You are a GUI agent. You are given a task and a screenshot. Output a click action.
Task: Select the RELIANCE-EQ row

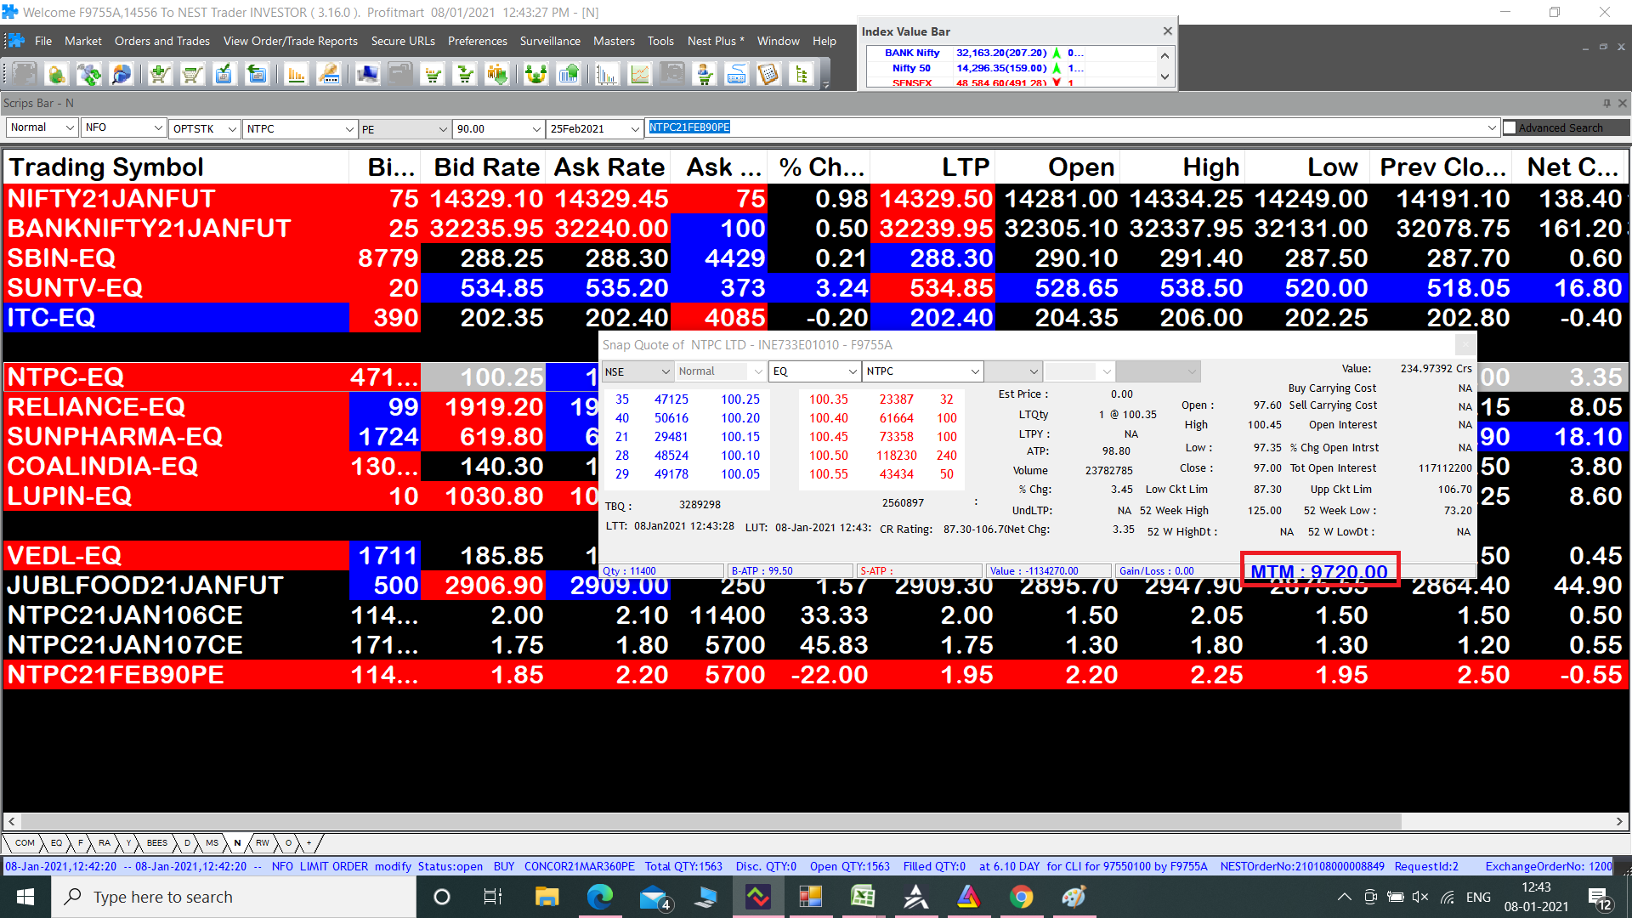click(x=302, y=407)
